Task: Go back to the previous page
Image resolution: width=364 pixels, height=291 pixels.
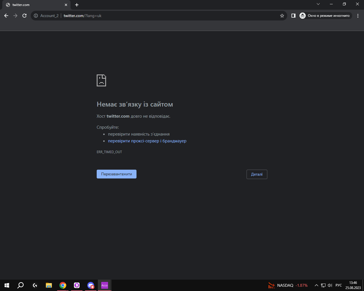Action: 6,16
